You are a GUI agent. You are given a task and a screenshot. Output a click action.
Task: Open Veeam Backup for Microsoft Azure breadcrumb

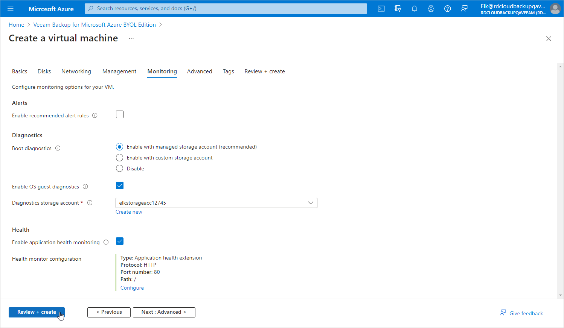pos(95,25)
